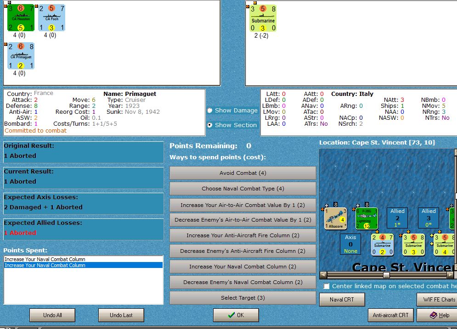Click the map Submarine counter valued 3
This screenshot has width=457, height=329.
[413, 245]
